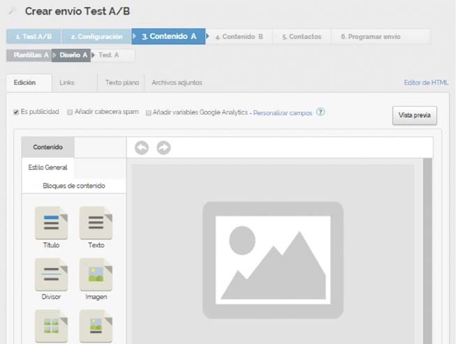456x344 pixels.
Task: Open the Plantillas A sub-step
Action: click(x=29, y=55)
